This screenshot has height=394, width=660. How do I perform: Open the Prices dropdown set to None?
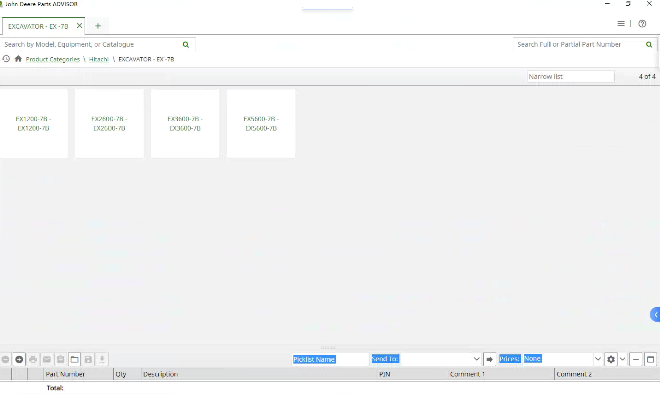[598, 359]
